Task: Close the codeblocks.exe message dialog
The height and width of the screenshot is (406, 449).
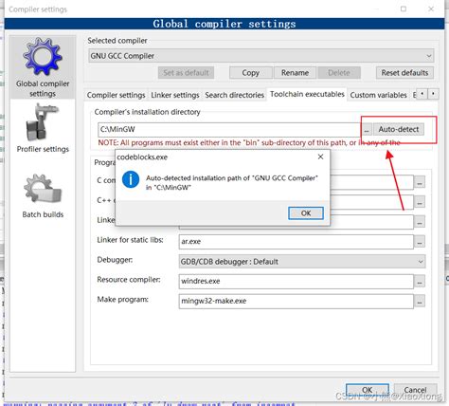Action: (320, 157)
